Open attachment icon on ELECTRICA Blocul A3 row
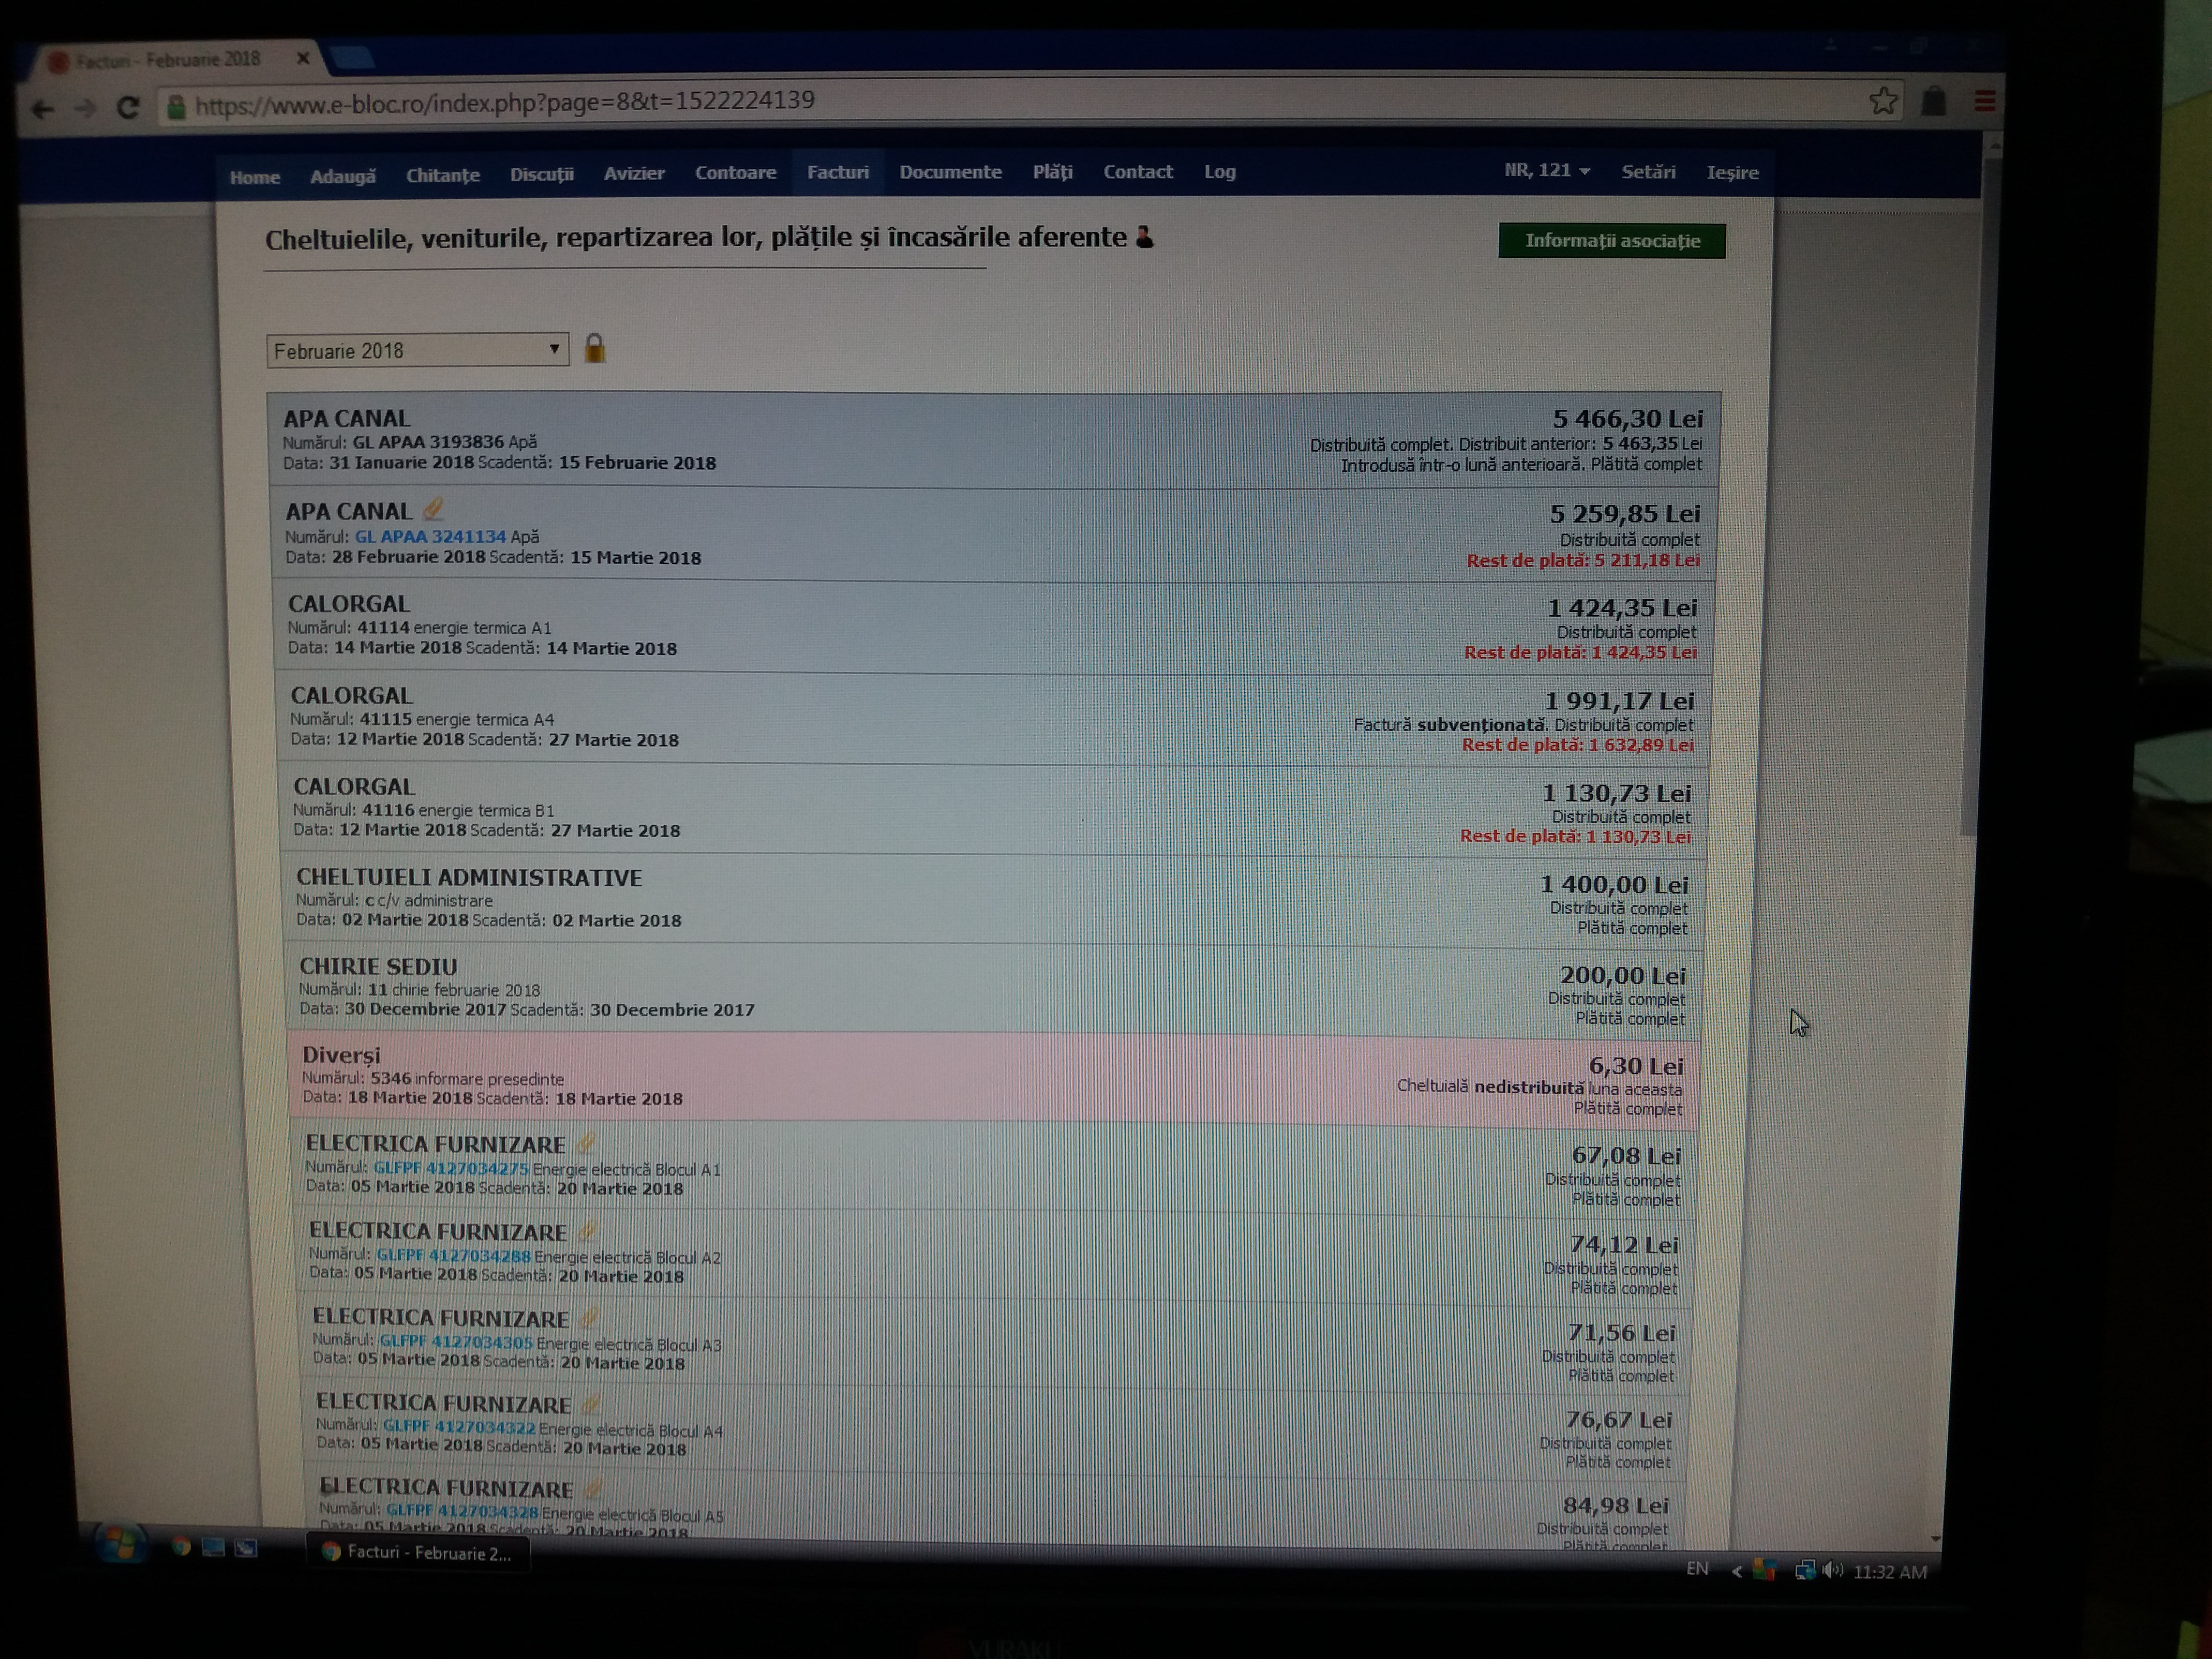This screenshot has height=1659, width=2212. tap(590, 1317)
